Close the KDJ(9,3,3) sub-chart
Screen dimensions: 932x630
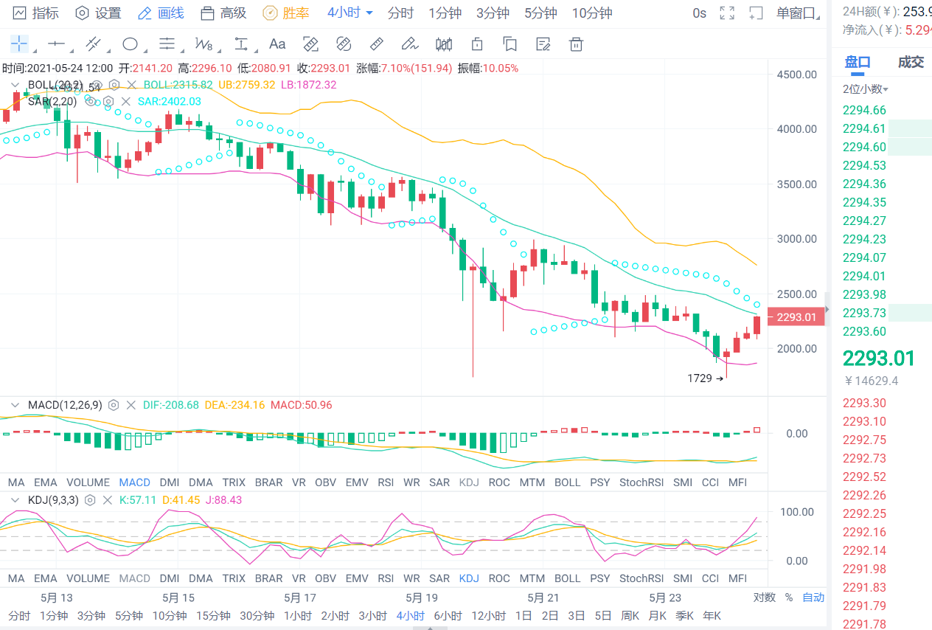107,499
